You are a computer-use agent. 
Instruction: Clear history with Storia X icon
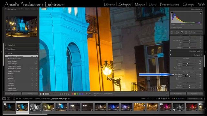pos(37,53)
